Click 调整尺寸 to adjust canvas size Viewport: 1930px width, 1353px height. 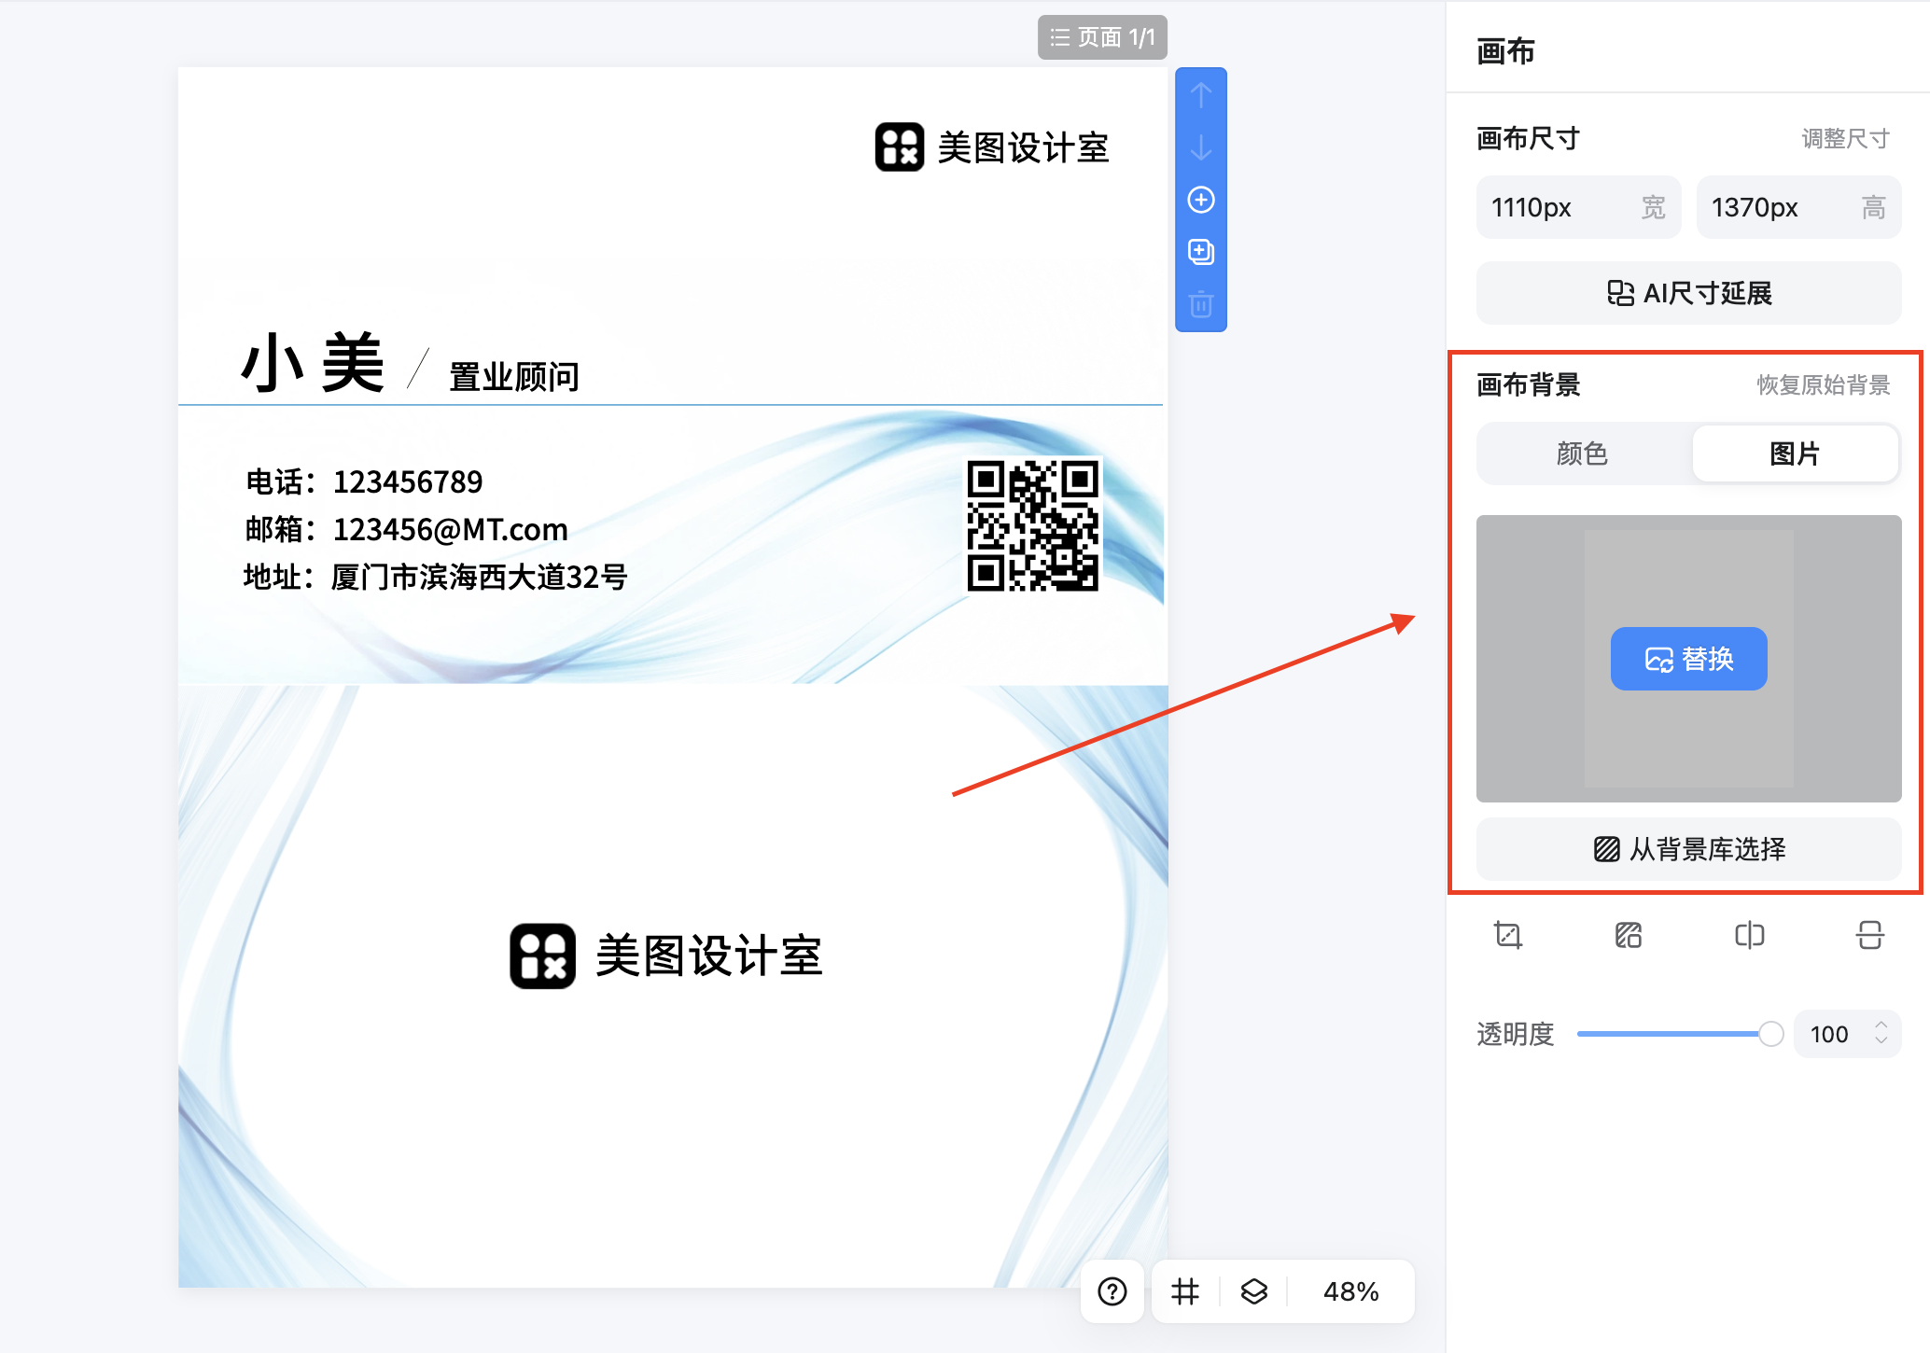[1843, 138]
